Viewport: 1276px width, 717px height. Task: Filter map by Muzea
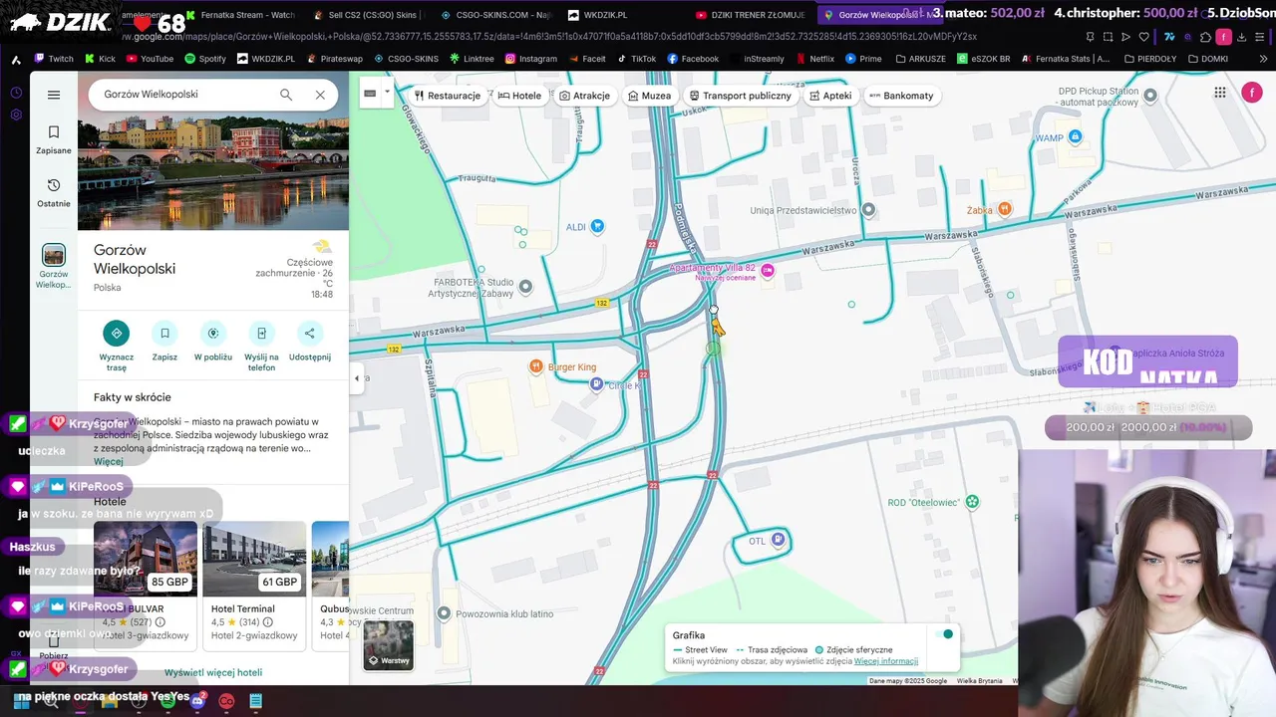tap(649, 96)
